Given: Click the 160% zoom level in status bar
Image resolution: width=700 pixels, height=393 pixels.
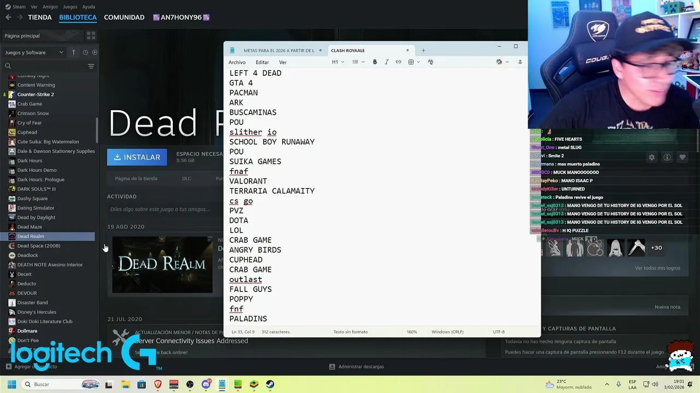Looking at the screenshot, I should click(x=412, y=332).
